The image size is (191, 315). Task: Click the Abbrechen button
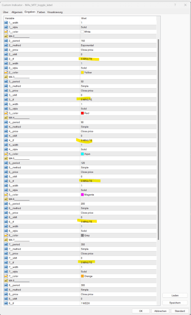tap(160, 311)
